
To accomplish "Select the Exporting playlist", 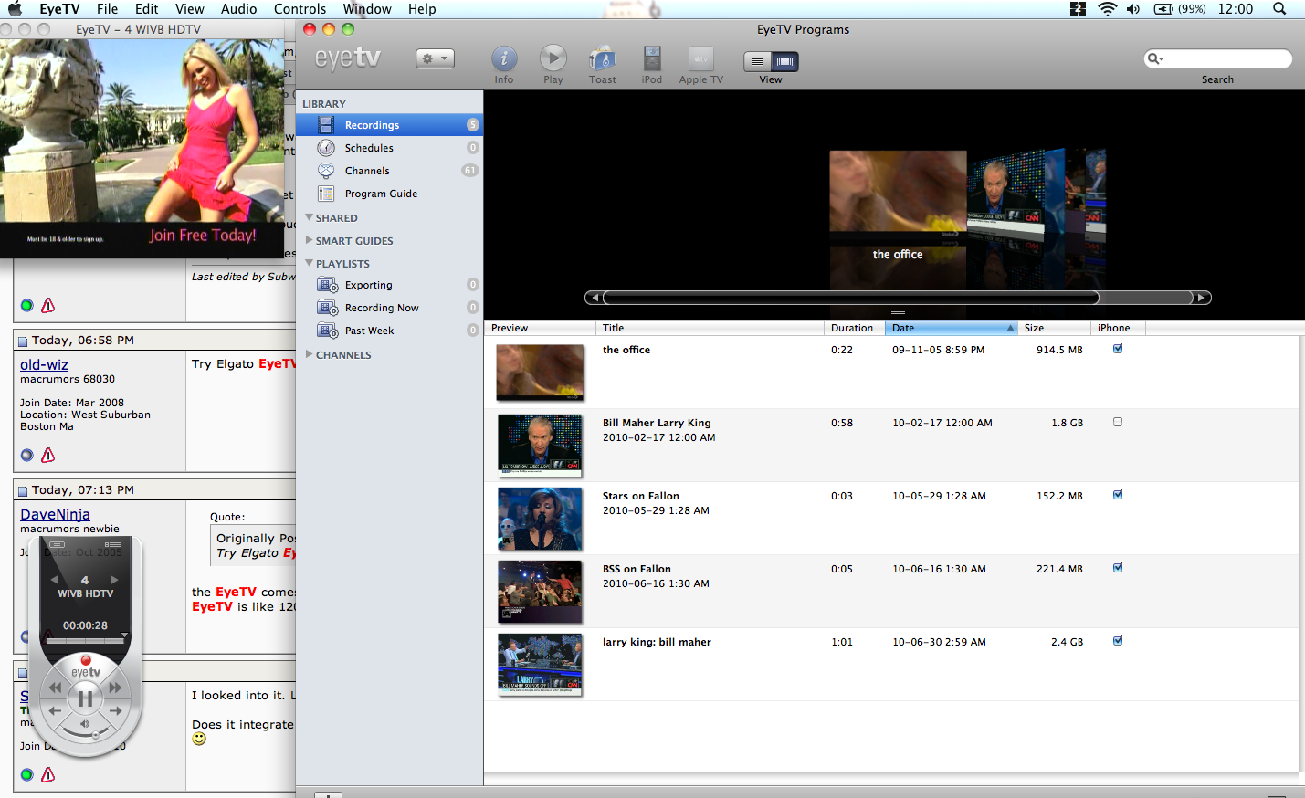I will click(389, 285).
